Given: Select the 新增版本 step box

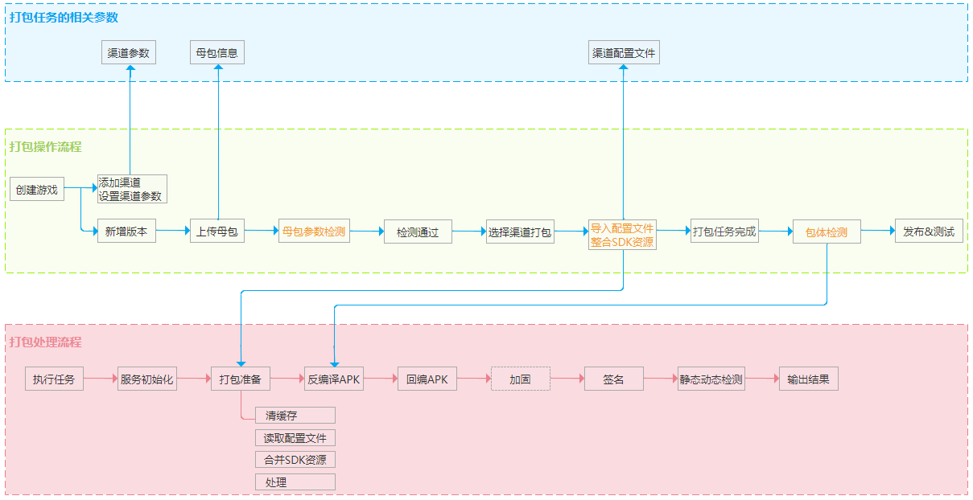Looking at the screenshot, I should tap(126, 232).
